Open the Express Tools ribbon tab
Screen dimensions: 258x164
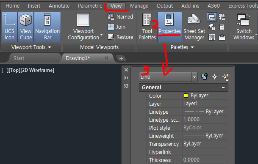(x=243, y=6)
